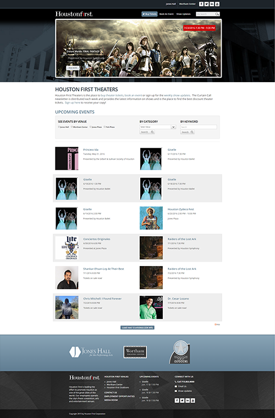275x418 pixels.
Task: Click LinkedIn icon in the footer
Action: (x=188, y=400)
